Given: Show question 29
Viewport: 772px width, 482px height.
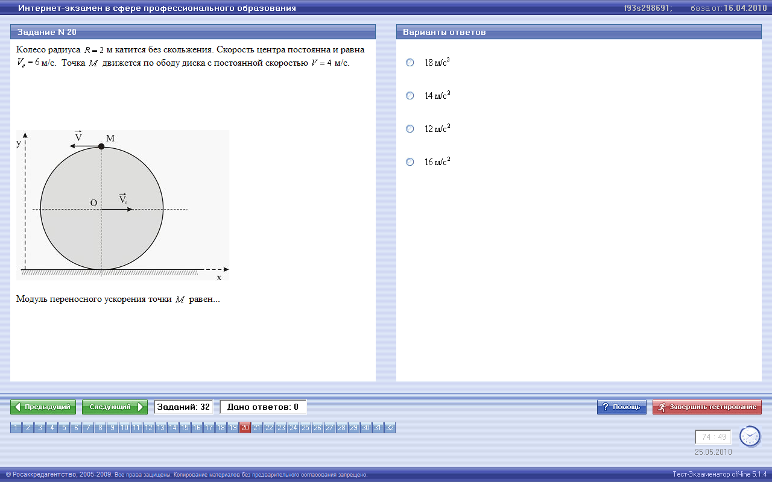Looking at the screenshot, I should click(354, 428).
